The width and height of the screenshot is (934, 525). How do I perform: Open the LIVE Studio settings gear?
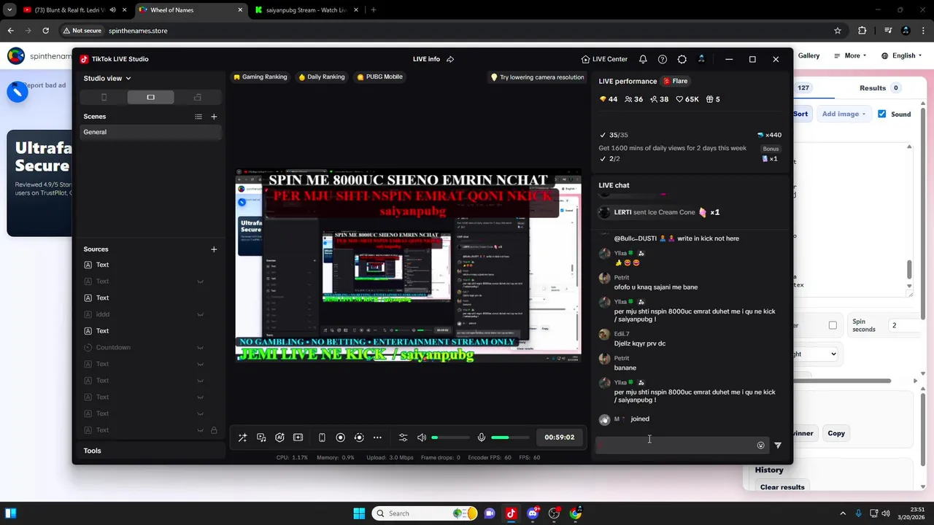682,59
